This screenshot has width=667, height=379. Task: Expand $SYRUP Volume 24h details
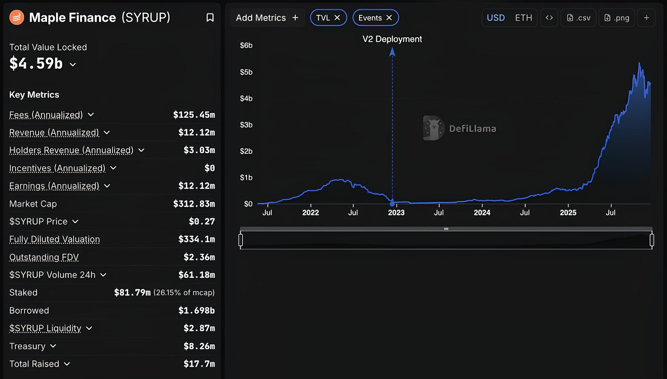point(103,275)
